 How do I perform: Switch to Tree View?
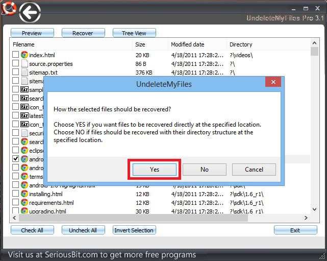(x=134, y=33)
